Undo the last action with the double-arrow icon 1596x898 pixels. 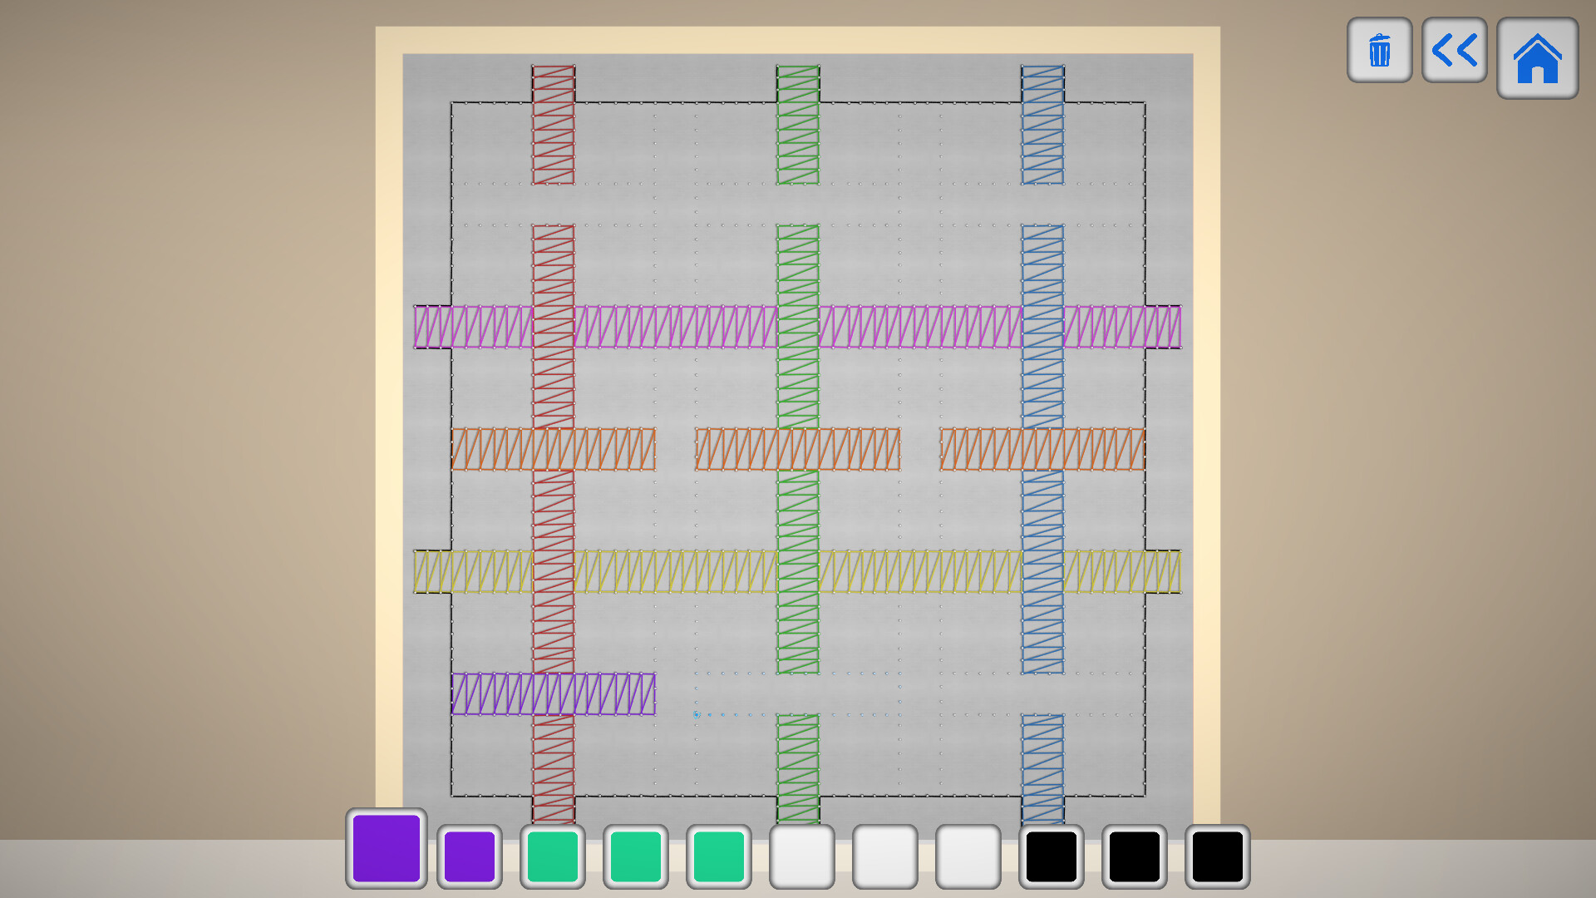(1453, 52)
